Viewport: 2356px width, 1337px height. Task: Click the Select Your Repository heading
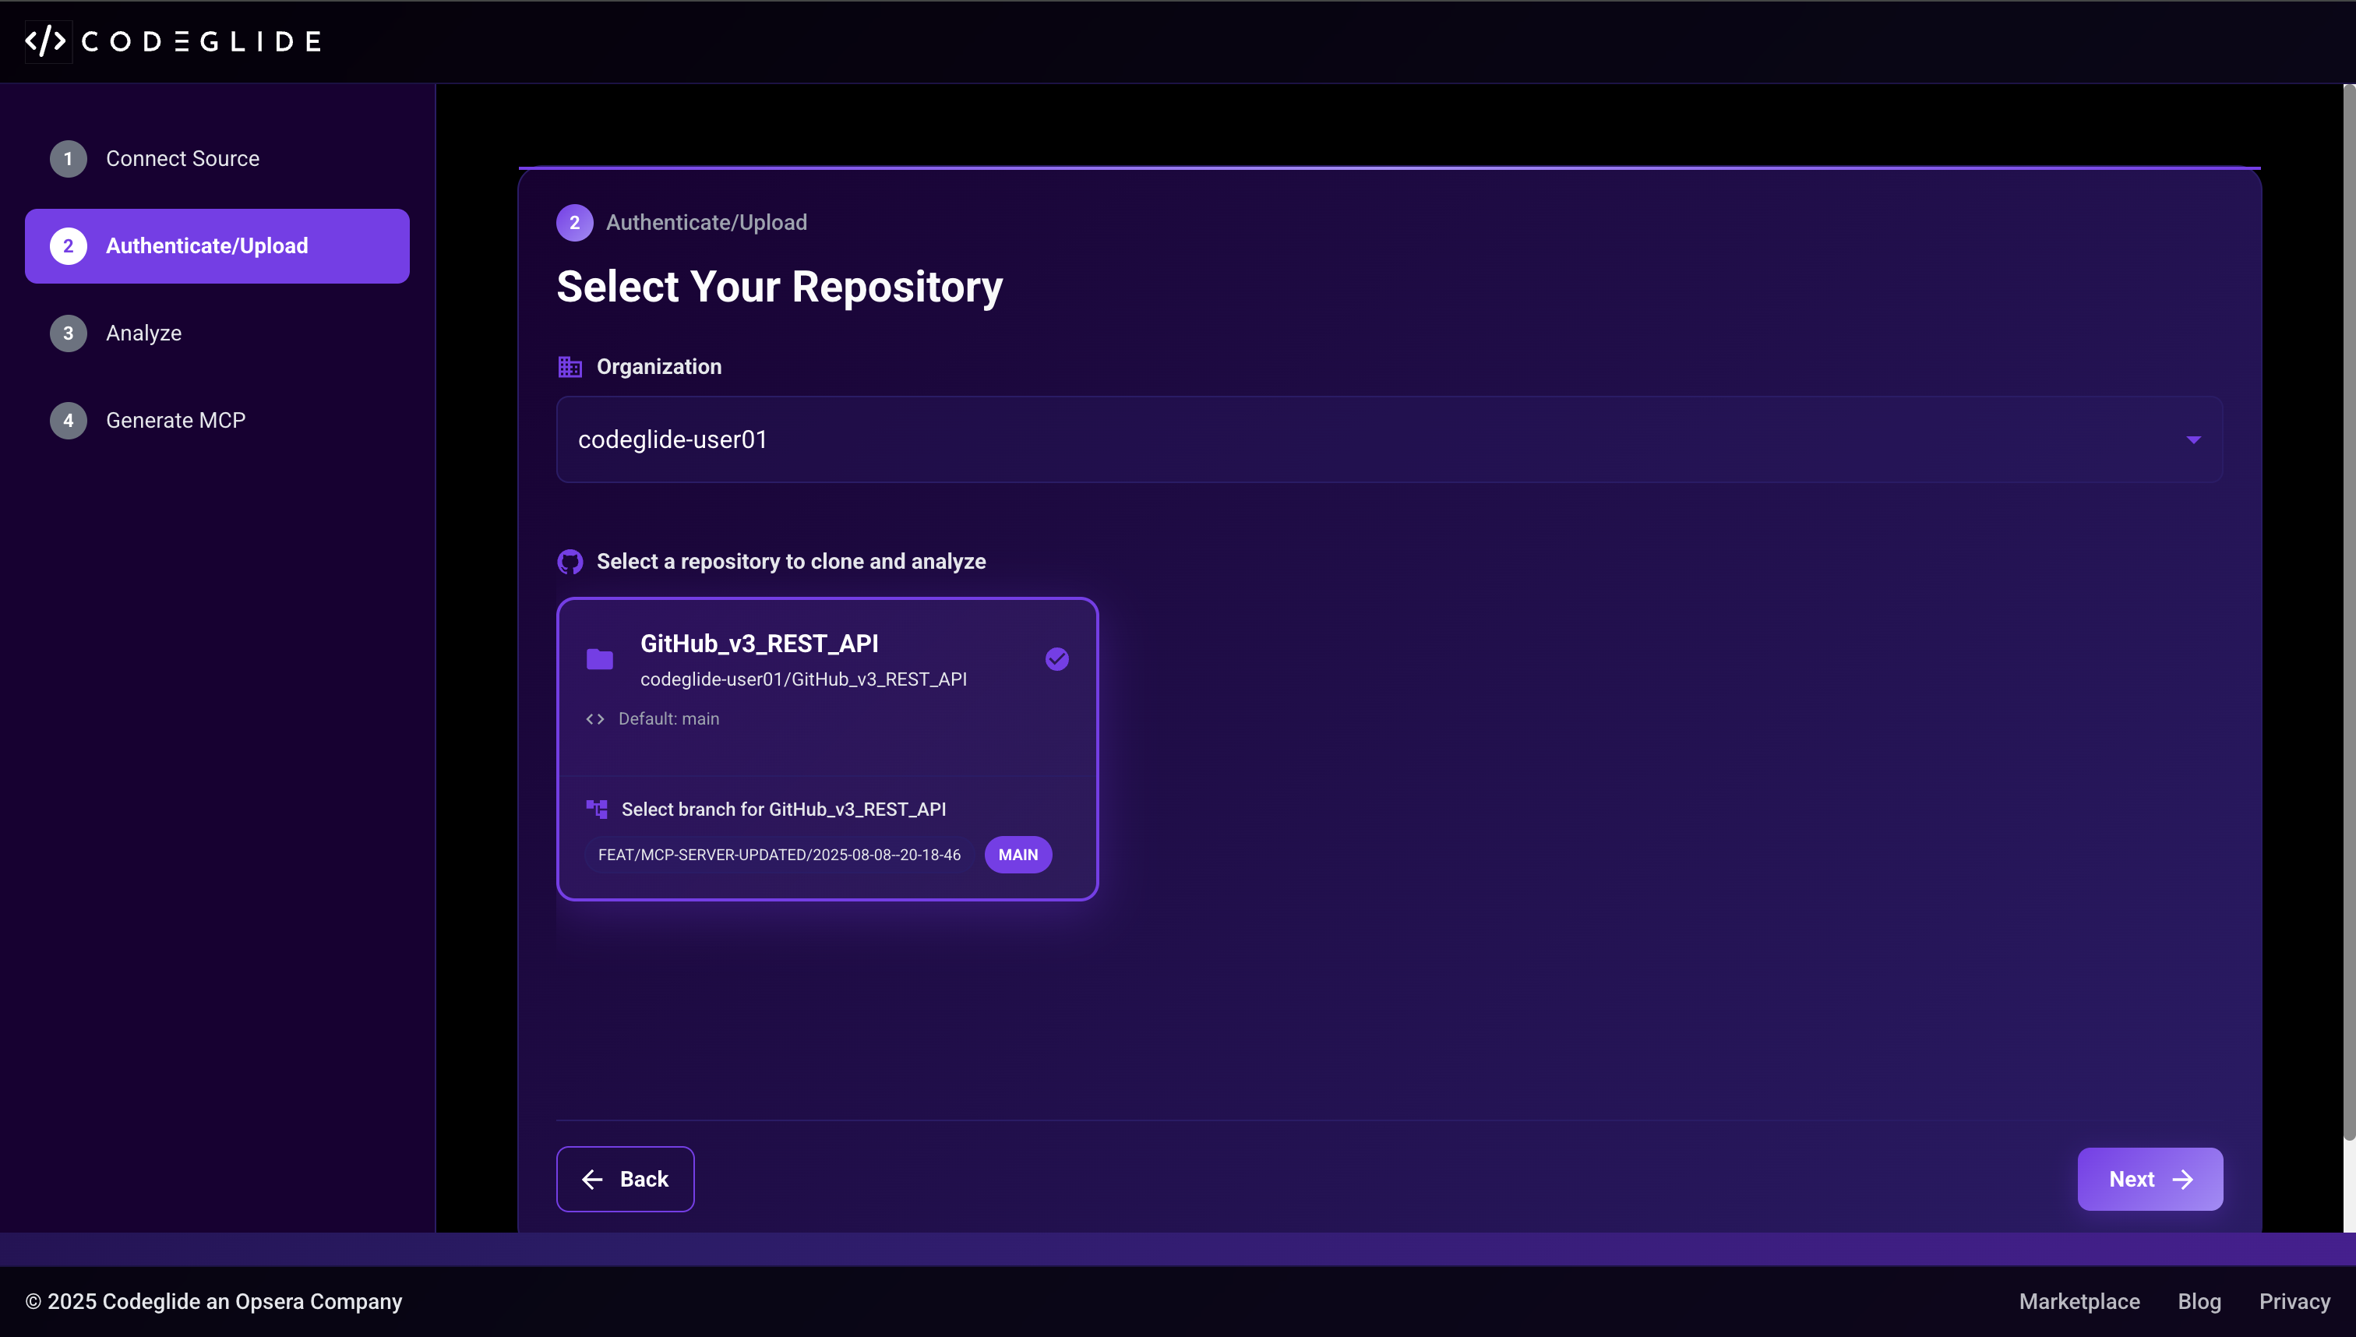(x=780, y=287)
